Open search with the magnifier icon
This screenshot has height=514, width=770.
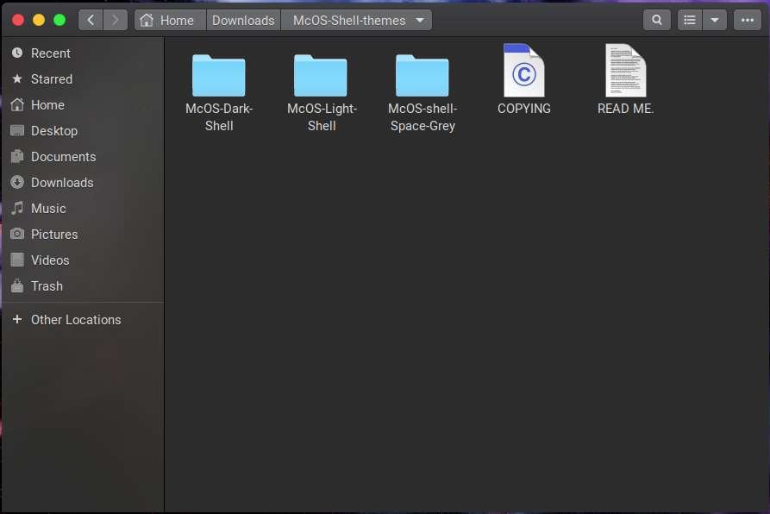[656, 20]
